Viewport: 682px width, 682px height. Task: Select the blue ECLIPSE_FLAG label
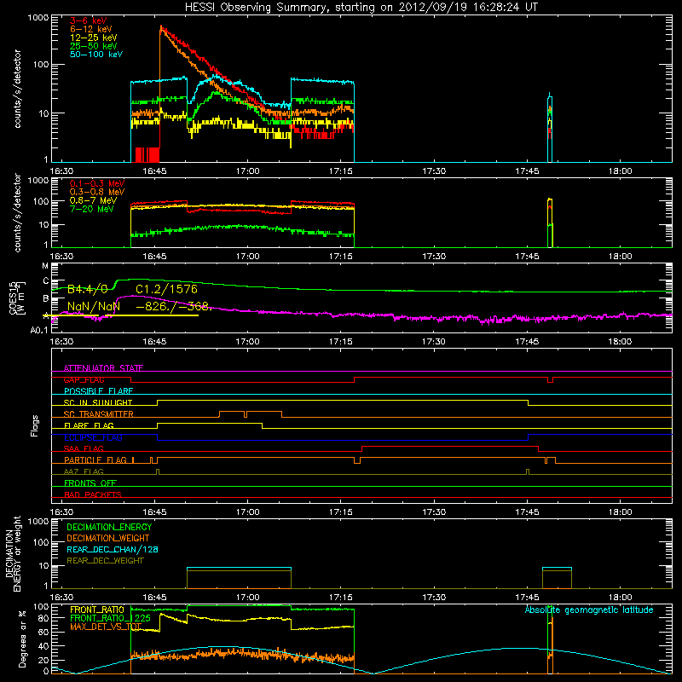(x=93, y=437)
